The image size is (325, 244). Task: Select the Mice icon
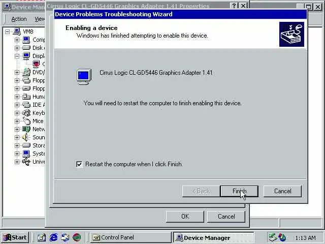(26, 121)
